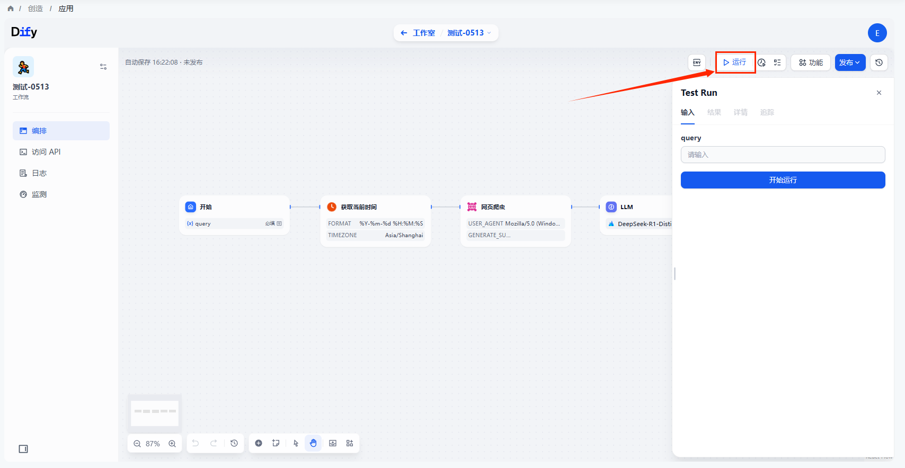This screenshot has width=905, height=468.
Task: Select 访问 API in the sidebar
Action: pyautogui.click(x=46, y=152)
